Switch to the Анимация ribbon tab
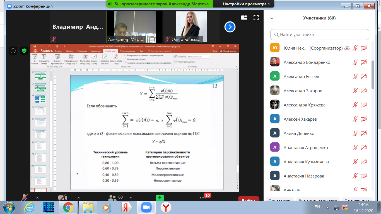The image size is (381, 214). coord(96,51)
